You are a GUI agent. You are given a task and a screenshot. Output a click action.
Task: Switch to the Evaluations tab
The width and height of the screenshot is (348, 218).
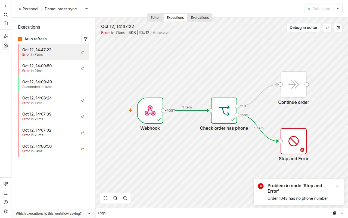[200, 18]
